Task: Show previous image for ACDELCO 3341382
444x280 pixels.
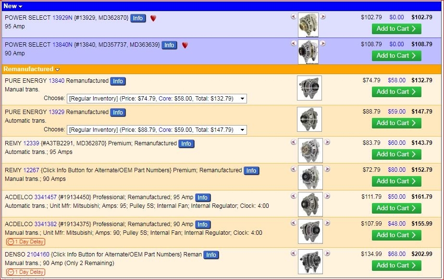Action: pyautogui.click(x=294, y=223)
